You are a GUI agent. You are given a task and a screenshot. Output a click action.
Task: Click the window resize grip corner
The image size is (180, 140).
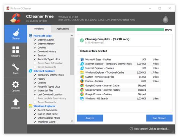(x=173, y=132)
